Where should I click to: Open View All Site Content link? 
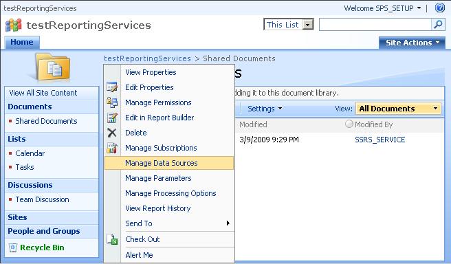click(43, 93)
